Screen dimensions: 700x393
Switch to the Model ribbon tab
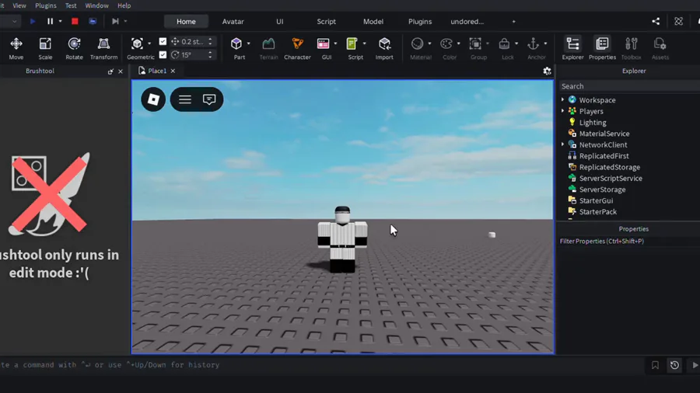tap(373, 22)
